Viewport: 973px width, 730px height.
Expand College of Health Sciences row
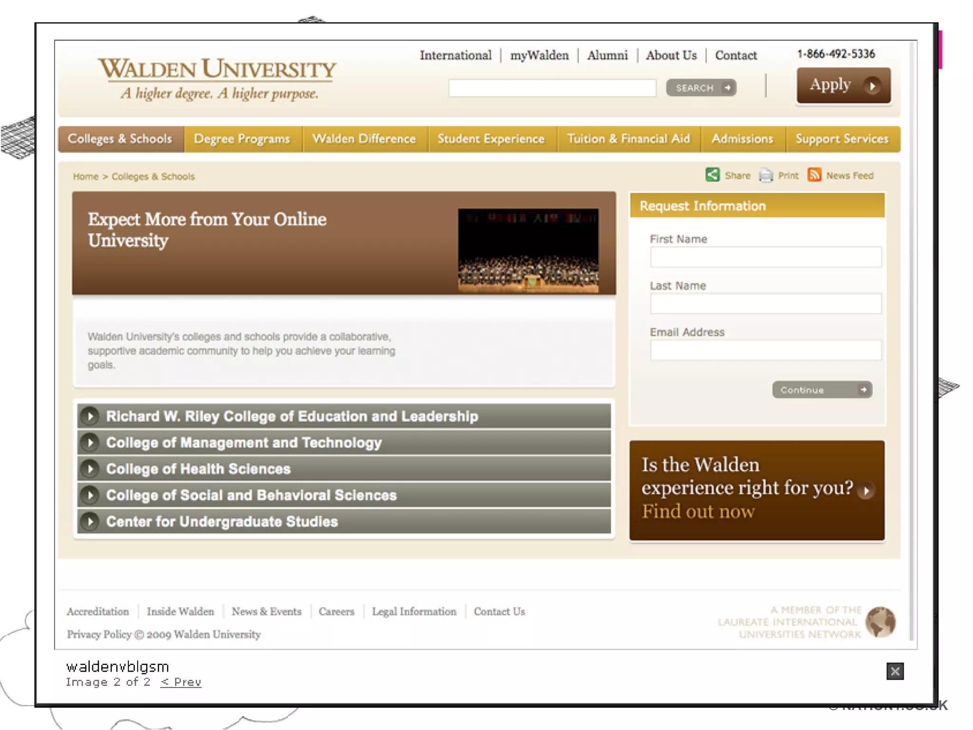(x=90, y=469)
